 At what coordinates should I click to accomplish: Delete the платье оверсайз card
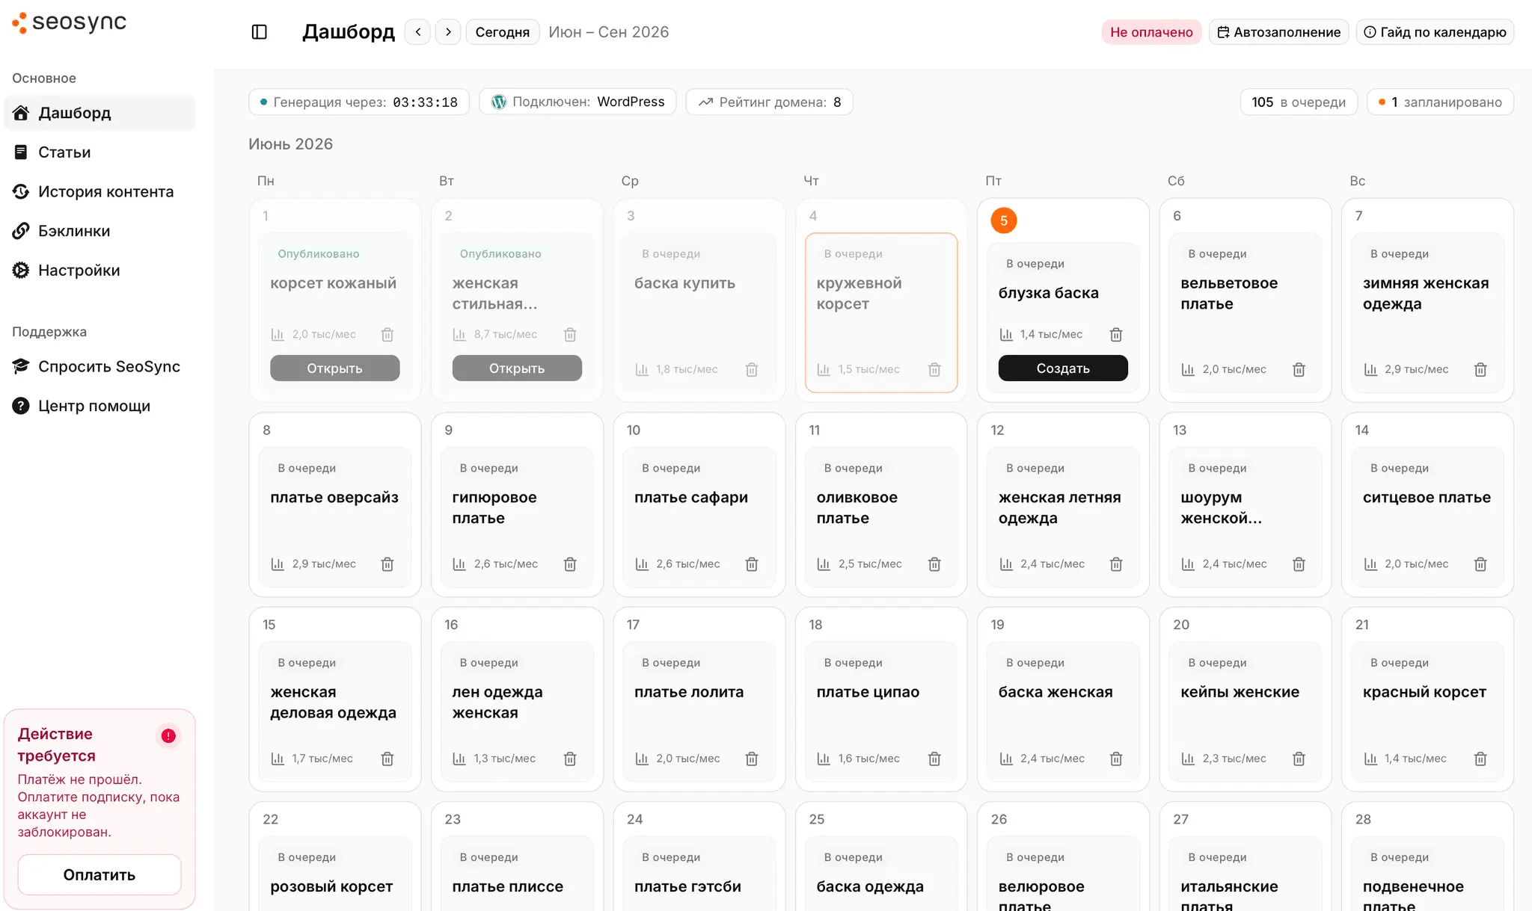click(x=387, y=564)
